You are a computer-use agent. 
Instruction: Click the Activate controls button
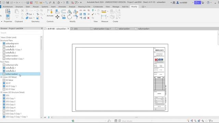(50, 13)
